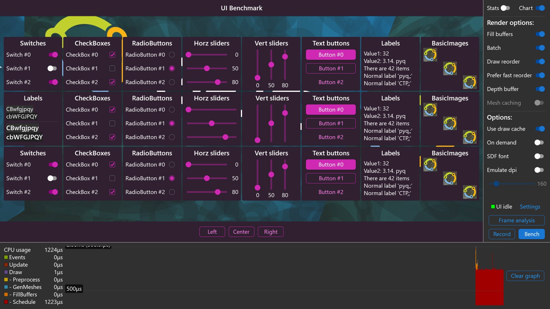
Task: Start the Bench button
Action: [x=531, y=234]
